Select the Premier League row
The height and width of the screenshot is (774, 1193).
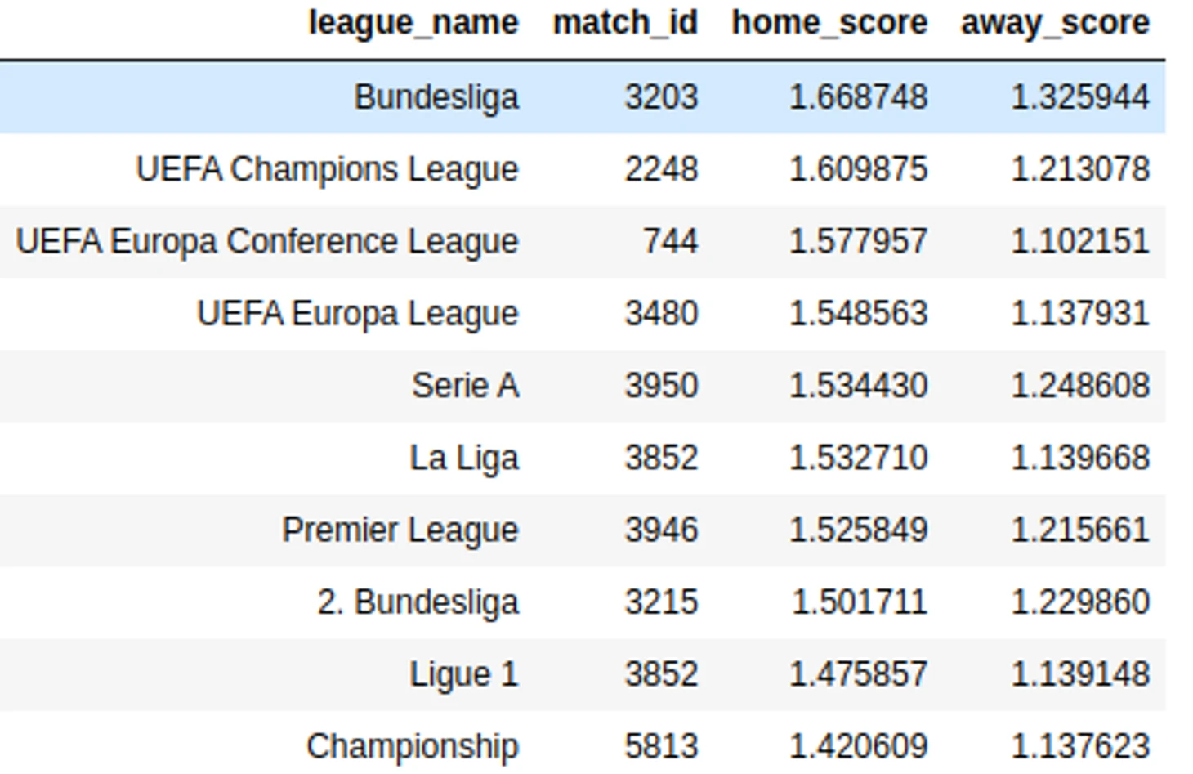point(583,530)
